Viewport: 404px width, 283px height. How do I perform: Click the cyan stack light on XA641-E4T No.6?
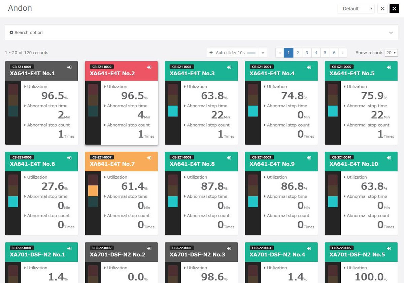tap(13, 202)
